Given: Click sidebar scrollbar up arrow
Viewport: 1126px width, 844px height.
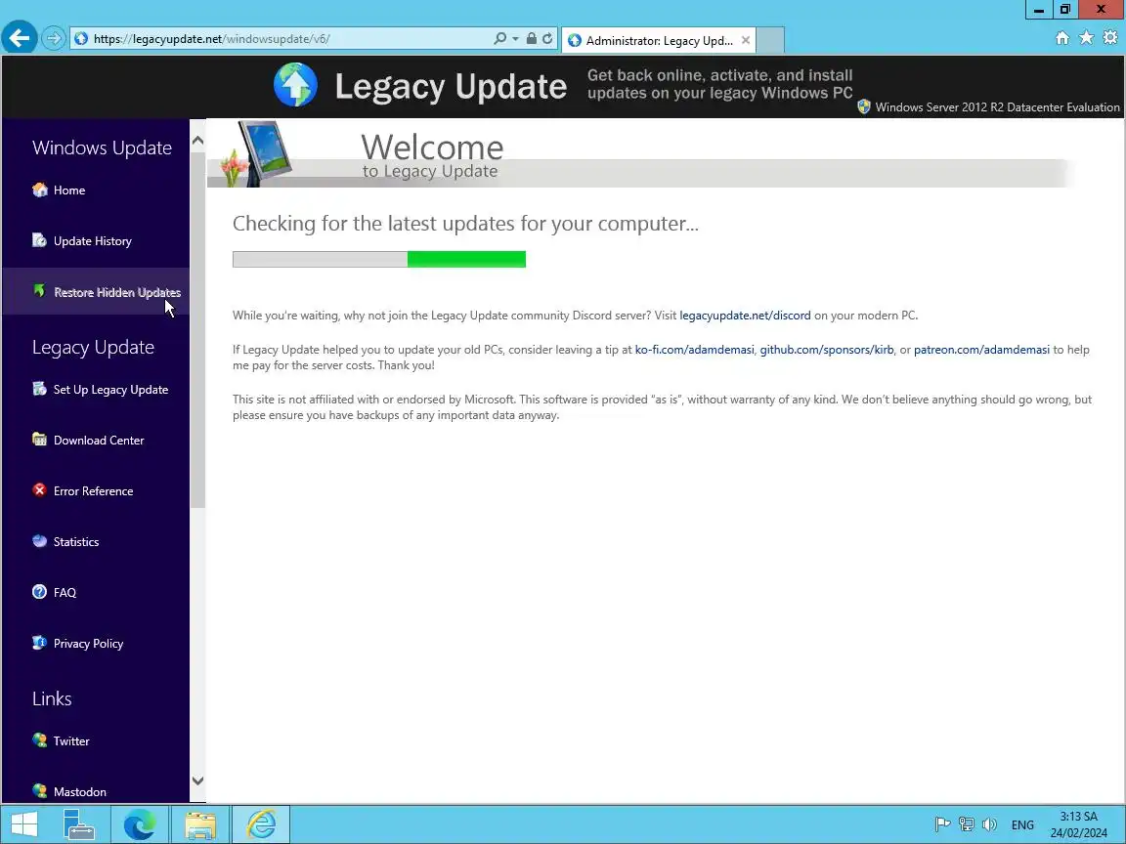Looking at the screenshot, I should pyautogui.click(x=197, y=140).
